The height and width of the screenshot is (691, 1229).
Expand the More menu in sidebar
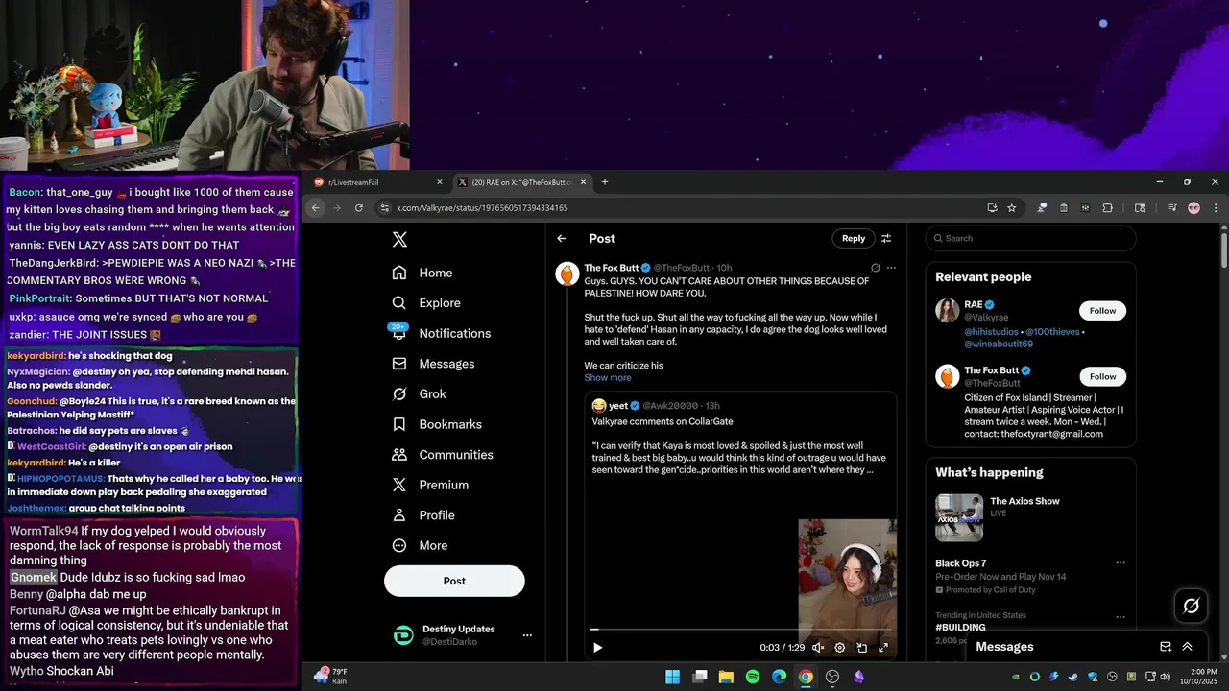click(x=421, y=546)
